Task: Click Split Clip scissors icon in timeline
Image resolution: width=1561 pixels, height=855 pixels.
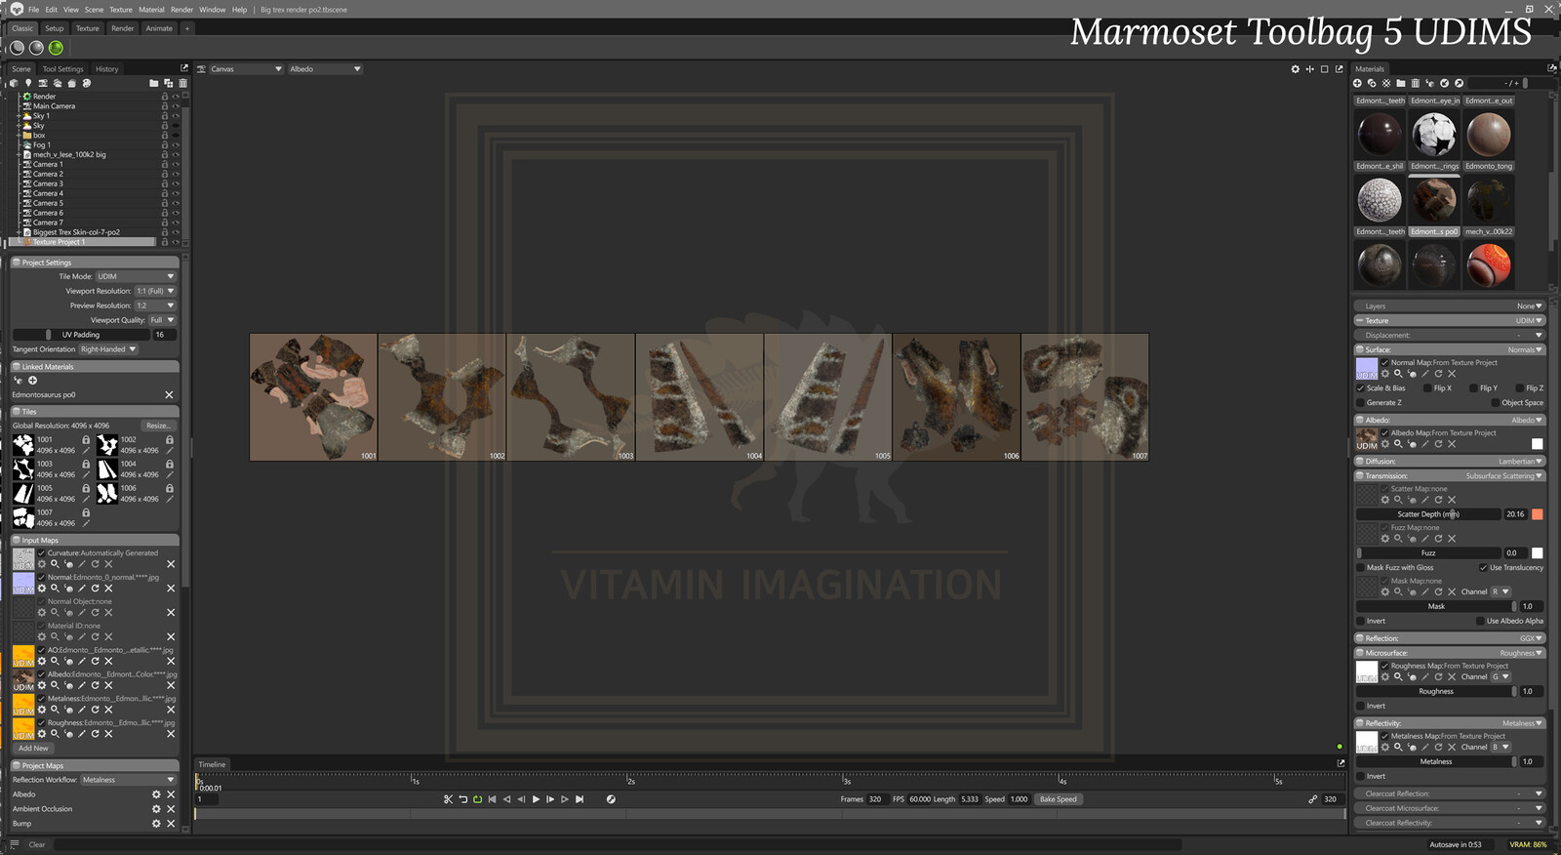Action: click(x=448, y=799)
